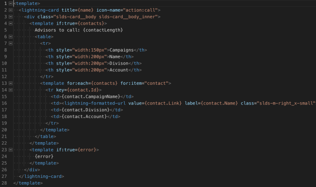Collapse the if:true error template fold on line 23
The height and width of the screenshot is (187, 316).
[x=11, y=150]
